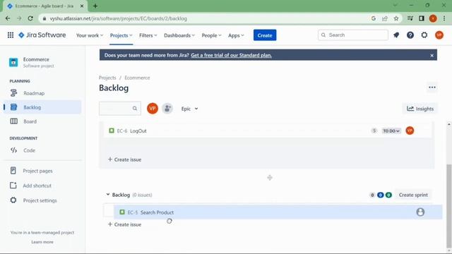Filter by VP assignee avatar
452x254 pixels.
coord(153,109)
